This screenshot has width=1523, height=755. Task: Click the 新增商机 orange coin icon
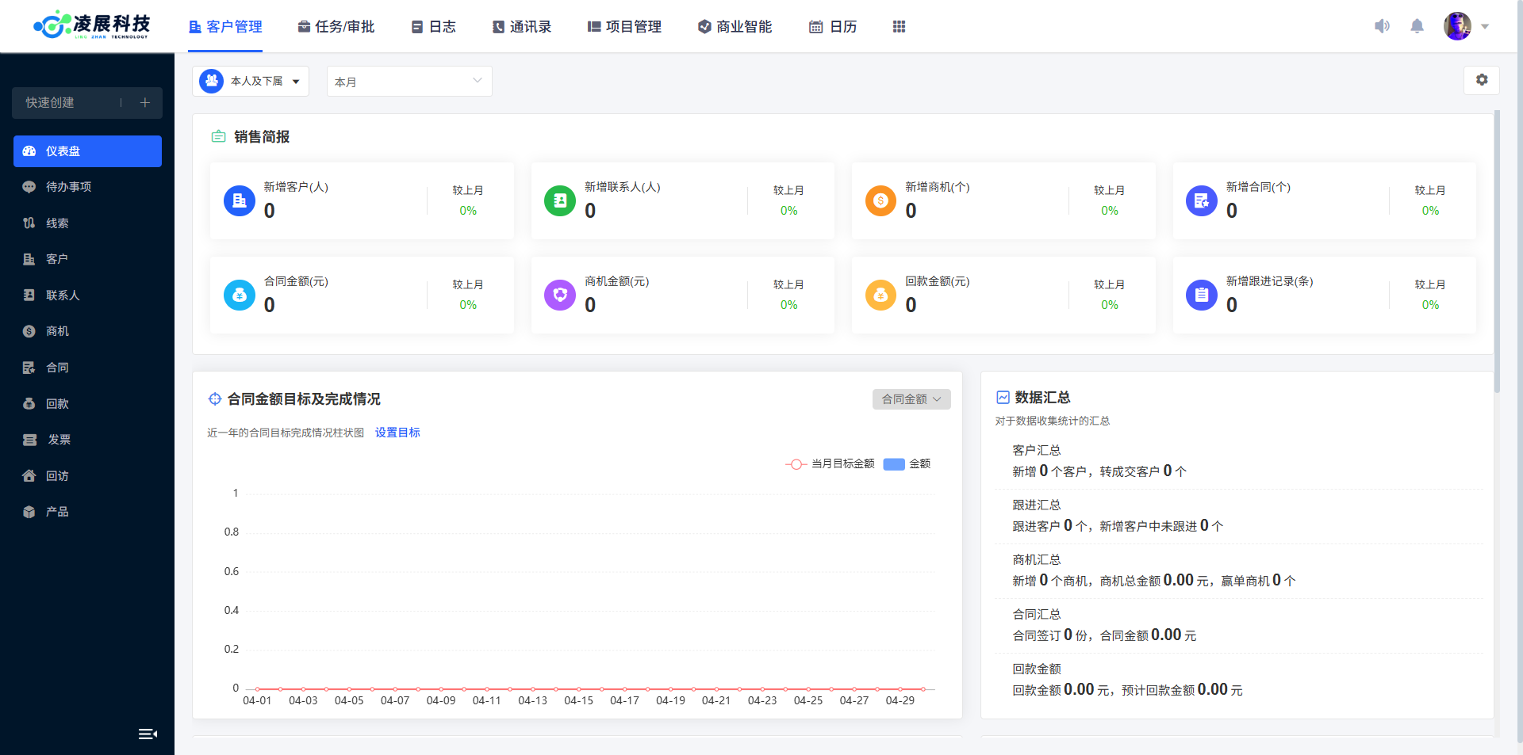coord(880,201)
